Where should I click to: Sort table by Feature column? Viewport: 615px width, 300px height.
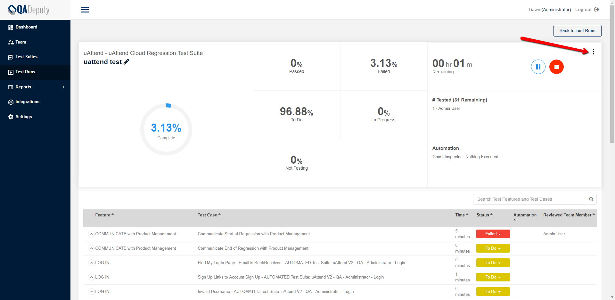[104, 215]
